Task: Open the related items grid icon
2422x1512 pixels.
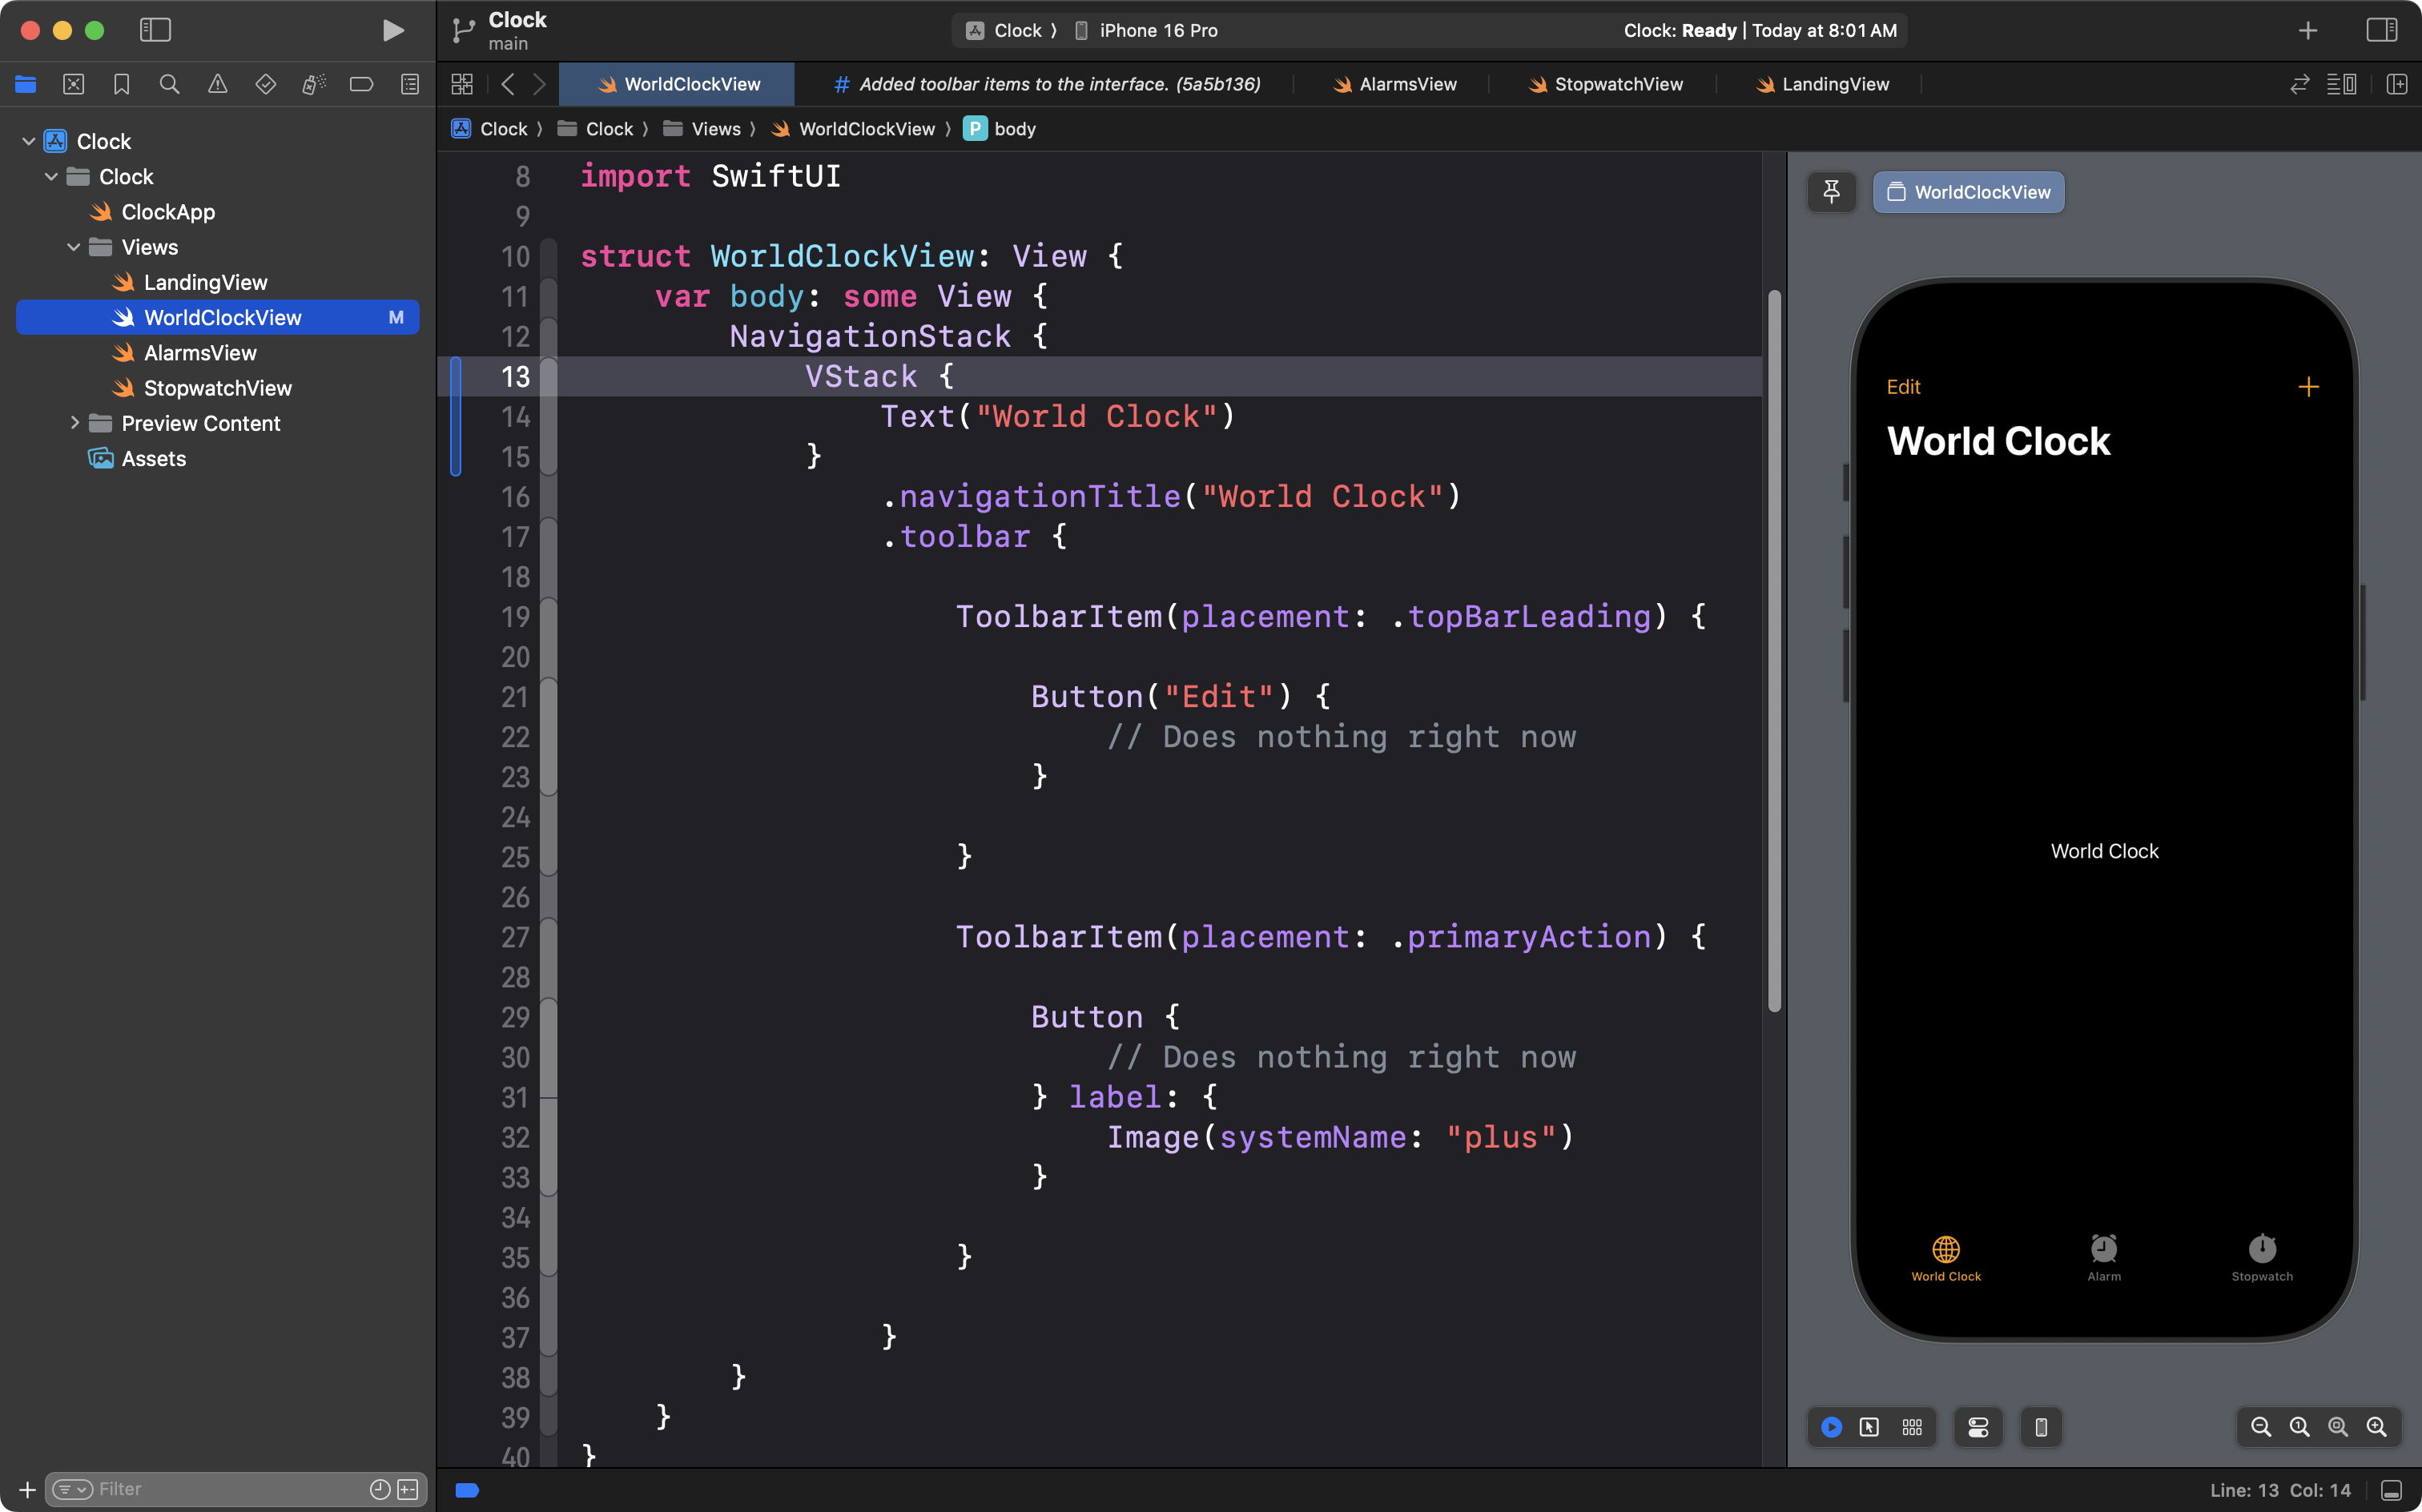Action: point(461,84)
